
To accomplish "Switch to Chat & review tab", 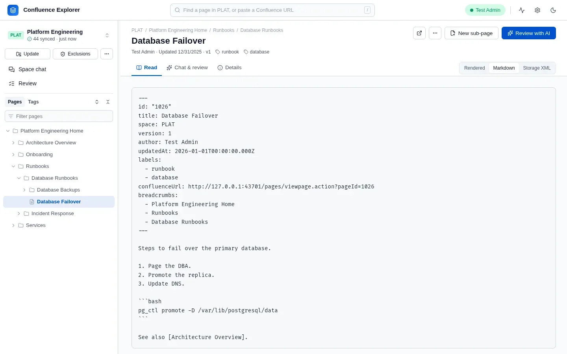I will [x=187, y=68].
